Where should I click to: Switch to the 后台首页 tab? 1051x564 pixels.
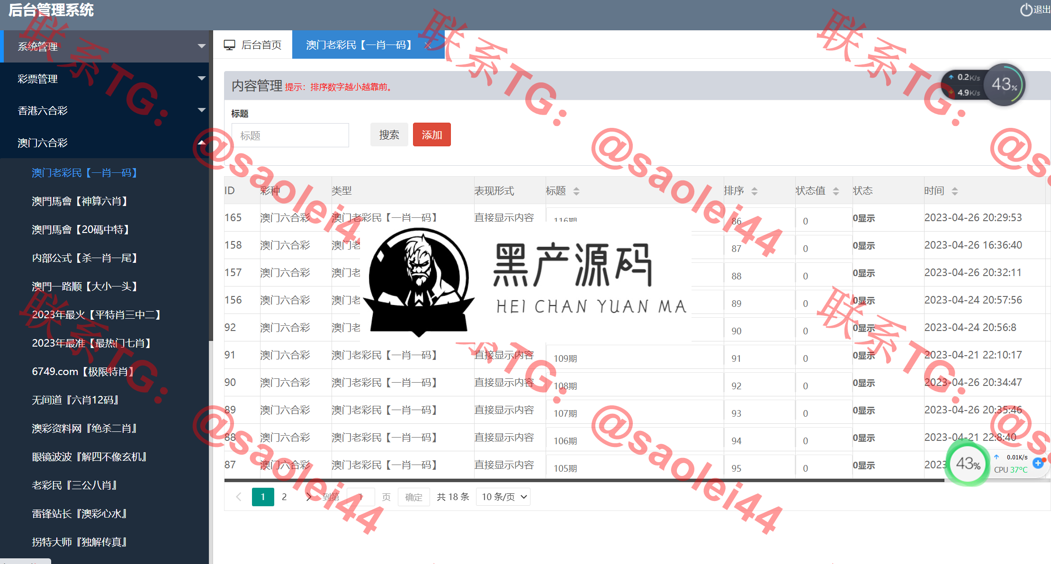[252, 45]
